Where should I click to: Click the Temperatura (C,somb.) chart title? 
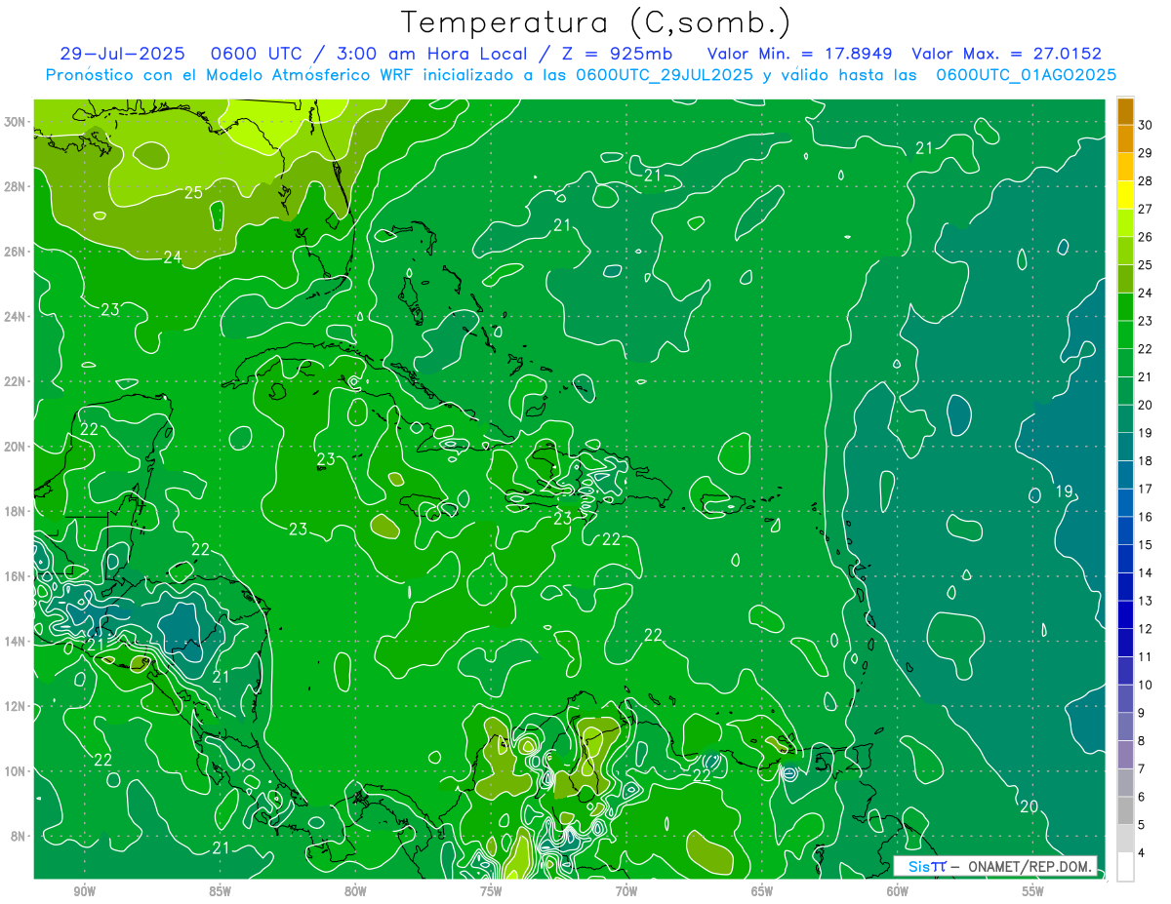click(x=595, y=21)
